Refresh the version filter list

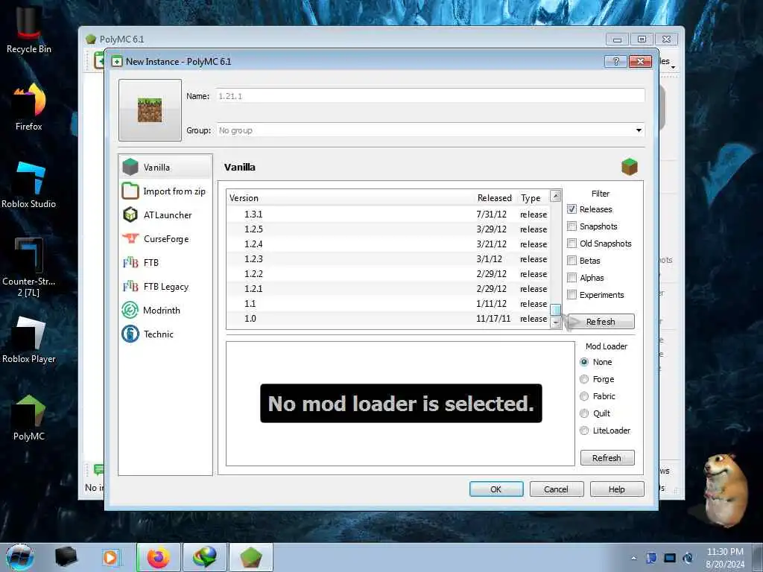601,322
